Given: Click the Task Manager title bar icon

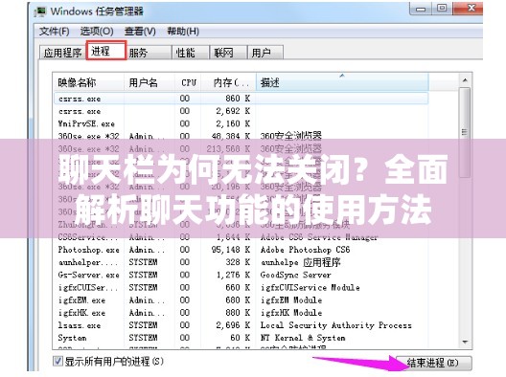Looking at the screenshot, I should click(x=40, y=11).
